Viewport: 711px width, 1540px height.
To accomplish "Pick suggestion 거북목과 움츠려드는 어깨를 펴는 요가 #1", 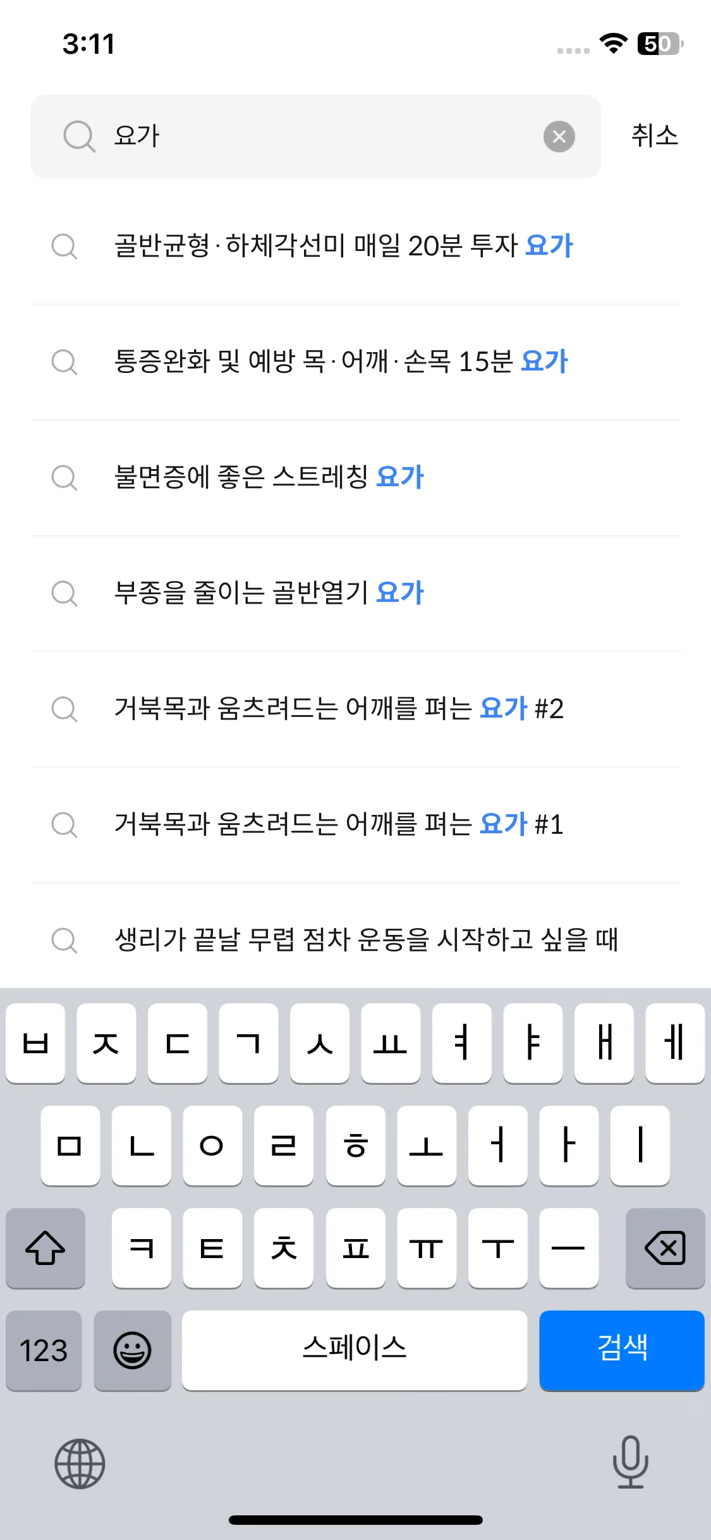I will click(x=338, y=824).
